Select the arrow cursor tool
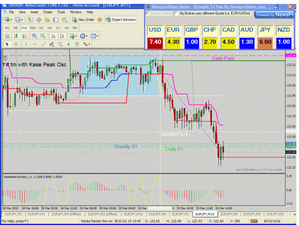 pyautogui.click(x=7, y=44)
